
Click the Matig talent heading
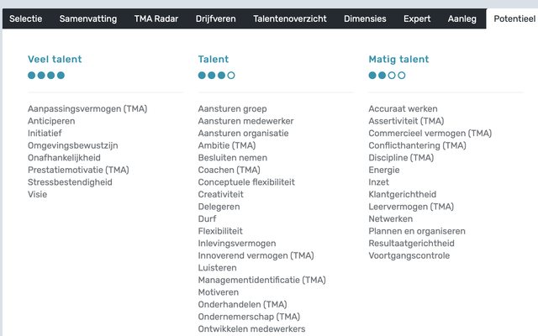point(398,60)
